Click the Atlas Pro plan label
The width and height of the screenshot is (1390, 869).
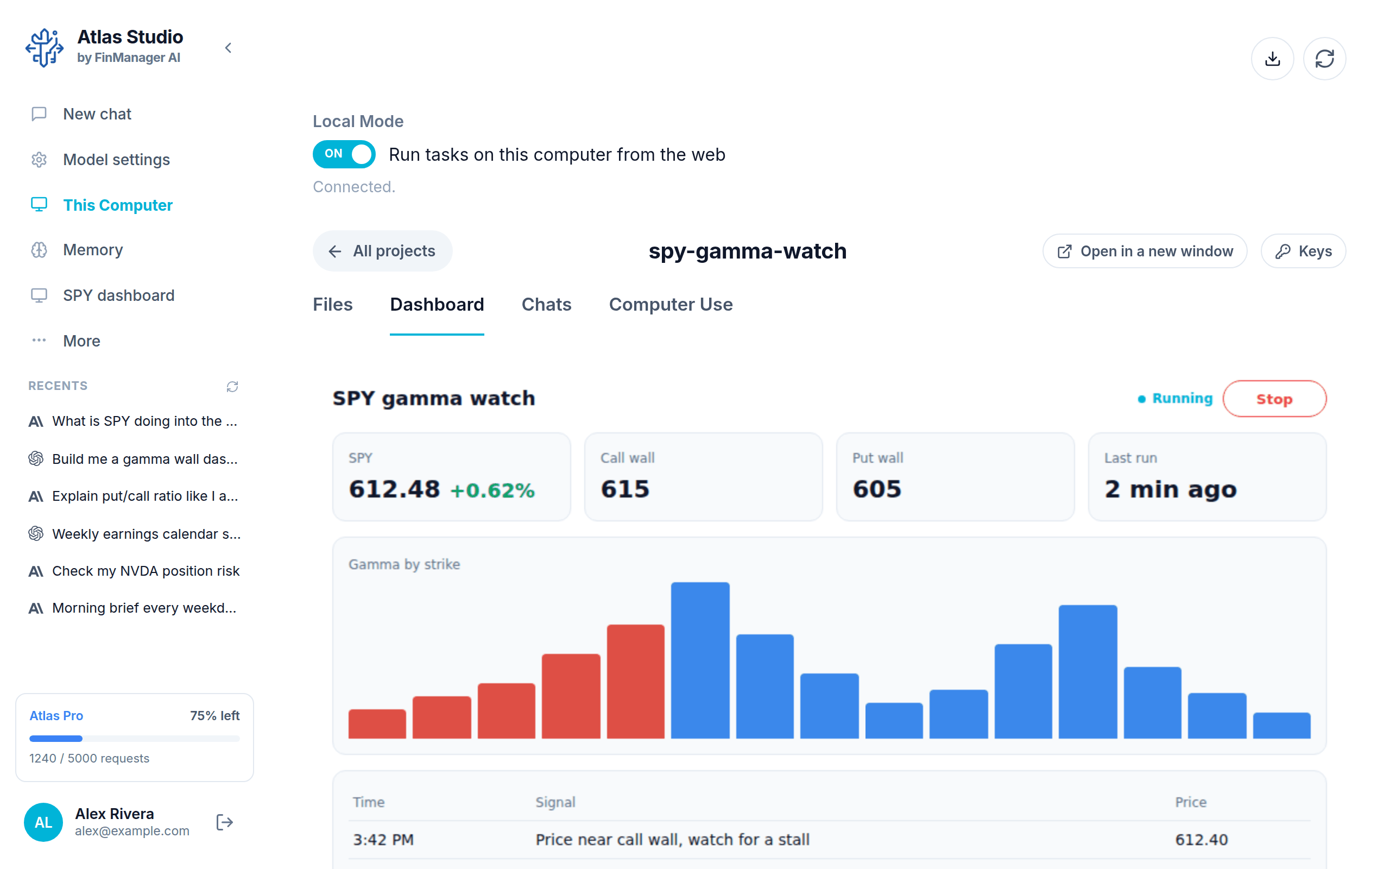(56, 715)
